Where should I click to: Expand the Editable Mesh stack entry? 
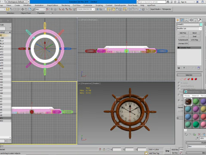point(179,47)
